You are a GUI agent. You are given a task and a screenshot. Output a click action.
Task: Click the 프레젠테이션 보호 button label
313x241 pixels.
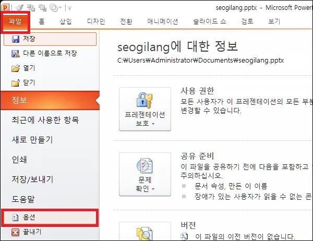[x=145, y=119]
